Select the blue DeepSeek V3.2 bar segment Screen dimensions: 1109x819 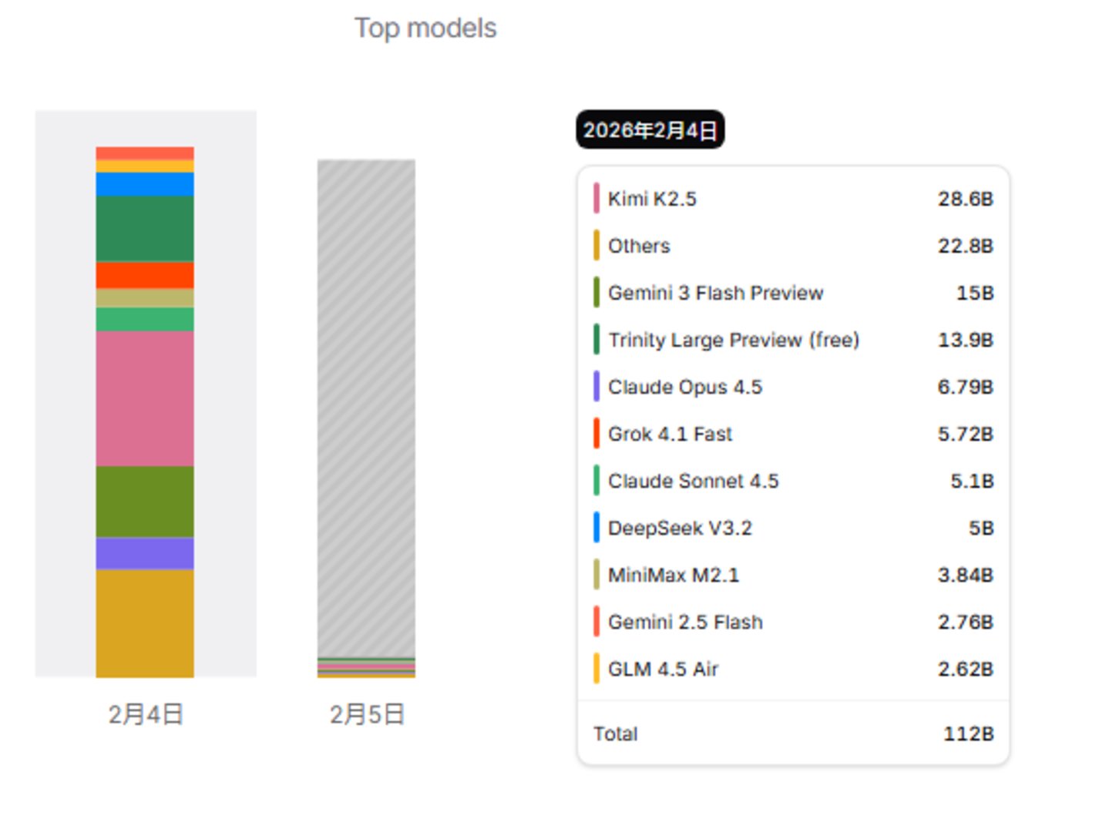point(145,184)
